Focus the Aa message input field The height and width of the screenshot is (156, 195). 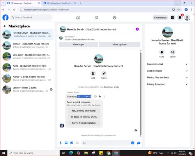(106, 143)
